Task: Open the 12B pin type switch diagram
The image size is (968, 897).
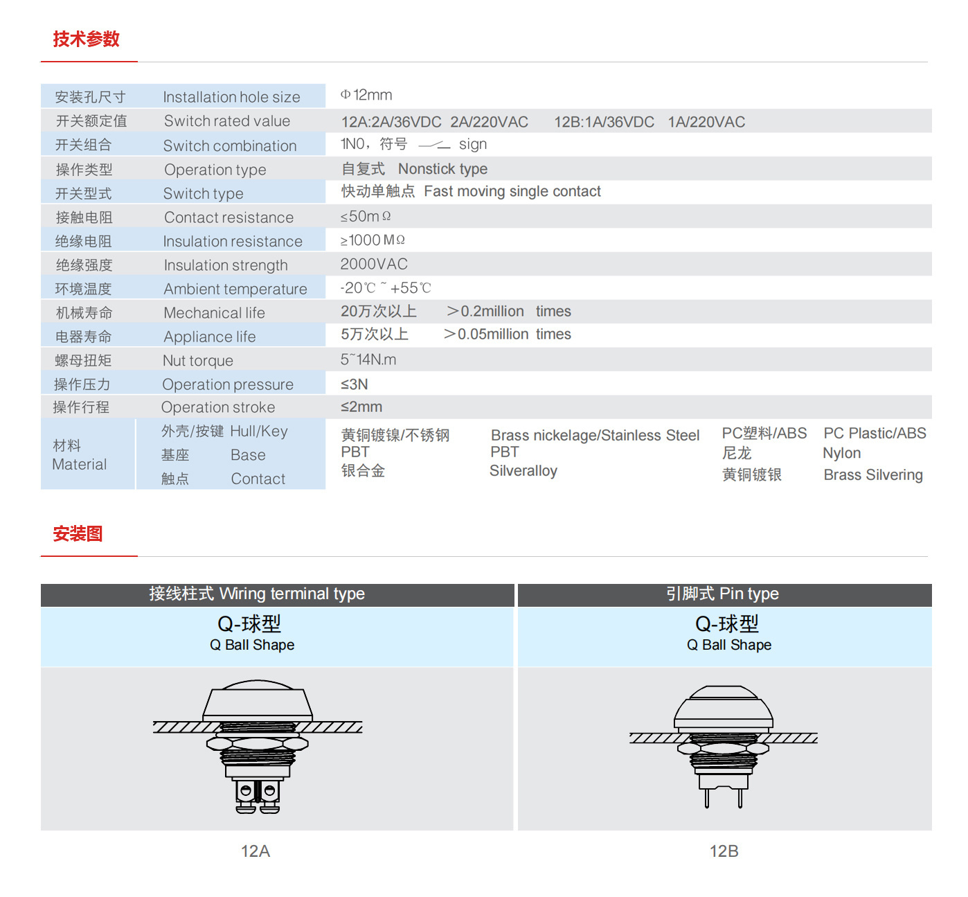Action: click(724, 747)
